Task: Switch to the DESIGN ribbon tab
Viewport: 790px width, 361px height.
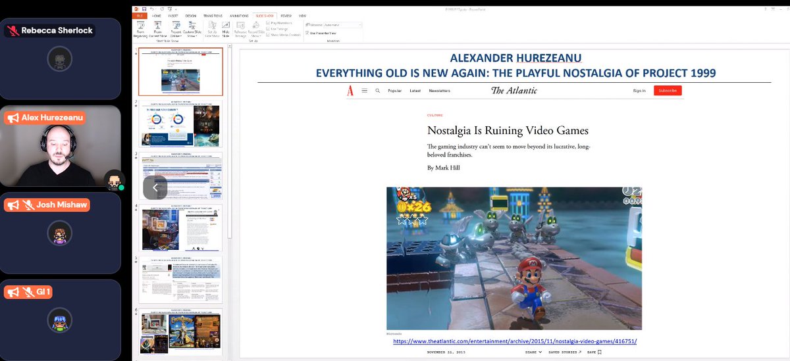Action: coord(190,15)
